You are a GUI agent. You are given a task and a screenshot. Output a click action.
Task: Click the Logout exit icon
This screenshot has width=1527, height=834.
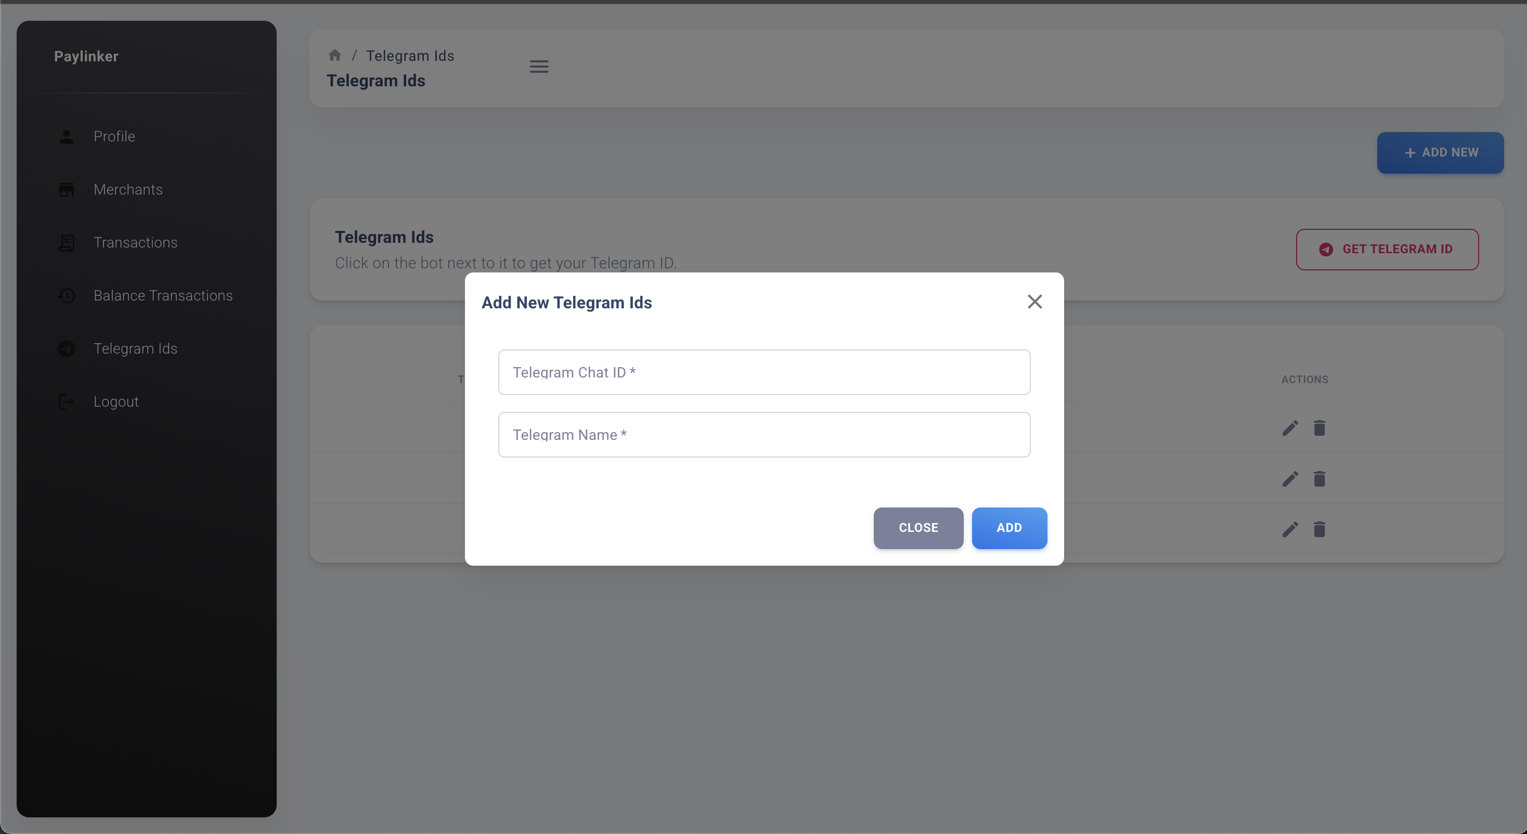point(67,402)
